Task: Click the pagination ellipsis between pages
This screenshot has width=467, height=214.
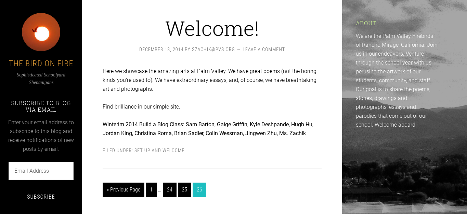Action: [160, 190]
